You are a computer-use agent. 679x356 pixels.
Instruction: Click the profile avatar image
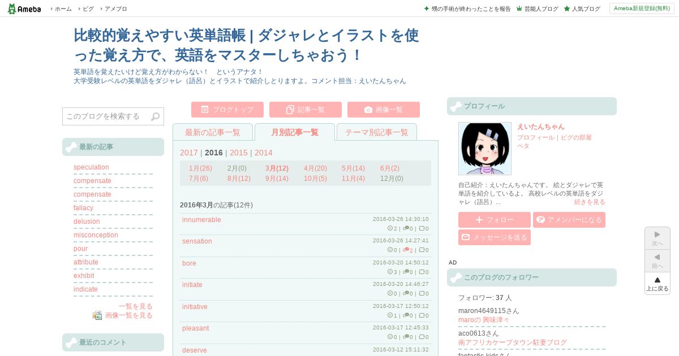(485, 149)
